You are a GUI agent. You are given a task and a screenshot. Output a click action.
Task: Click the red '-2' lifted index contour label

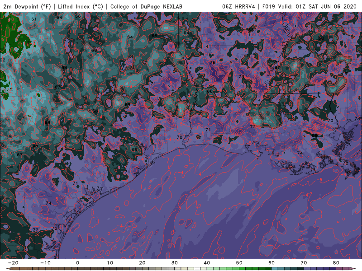click(18, 238)
